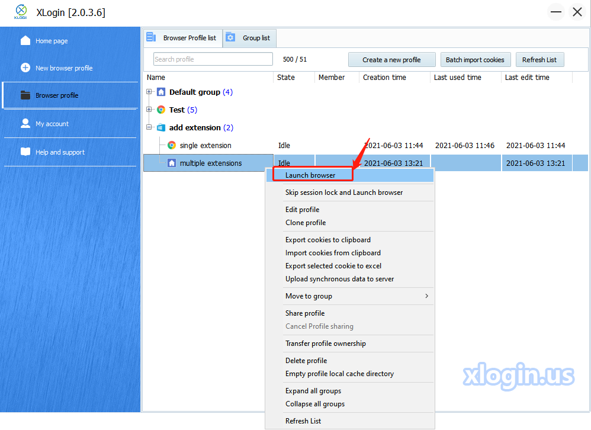Click the XLogin logo in title bar

click(x=21, y=12)
